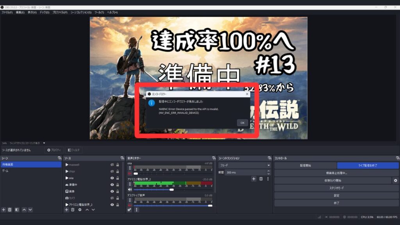Viewport: 400px width, 225px height.
Task: Enable スタジオモード
Action: click(336, 188)
